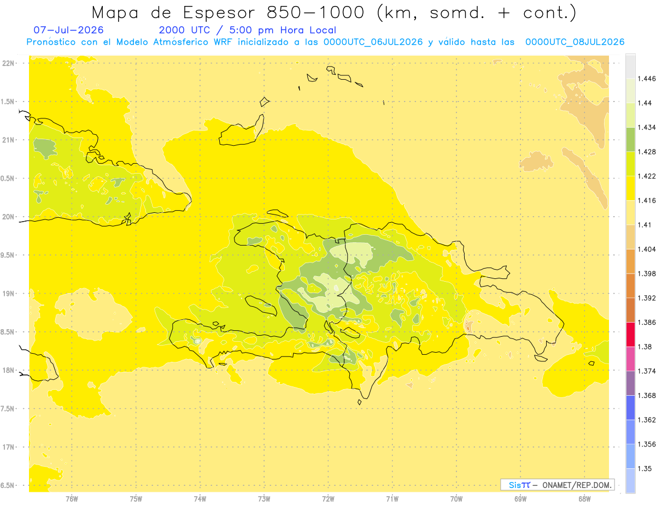Pick the purple legend swatch between 1.374 and 1.368
This screenshot has height=506, width=656.
(630, 383)
